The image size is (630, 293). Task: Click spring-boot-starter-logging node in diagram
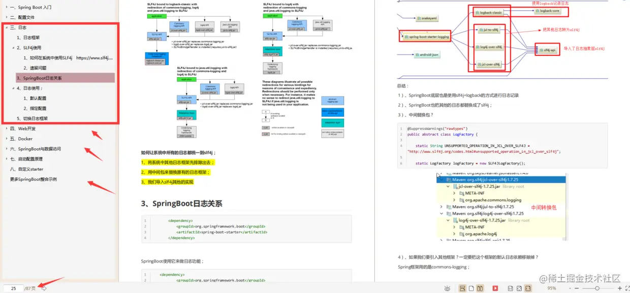point(426,37)
